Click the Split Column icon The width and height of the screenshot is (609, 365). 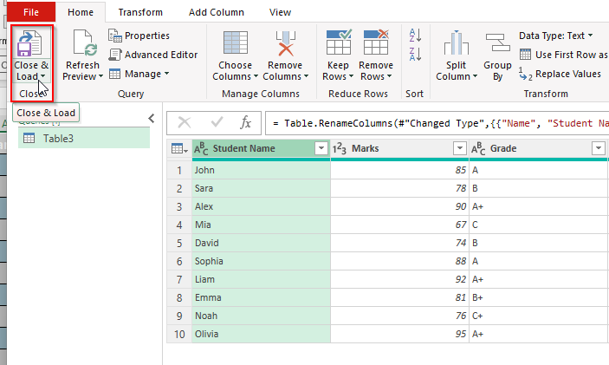click(x=456, y=43)
